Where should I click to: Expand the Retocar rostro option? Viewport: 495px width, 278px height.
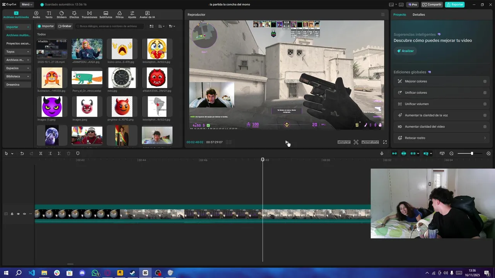tap(485, 138)
